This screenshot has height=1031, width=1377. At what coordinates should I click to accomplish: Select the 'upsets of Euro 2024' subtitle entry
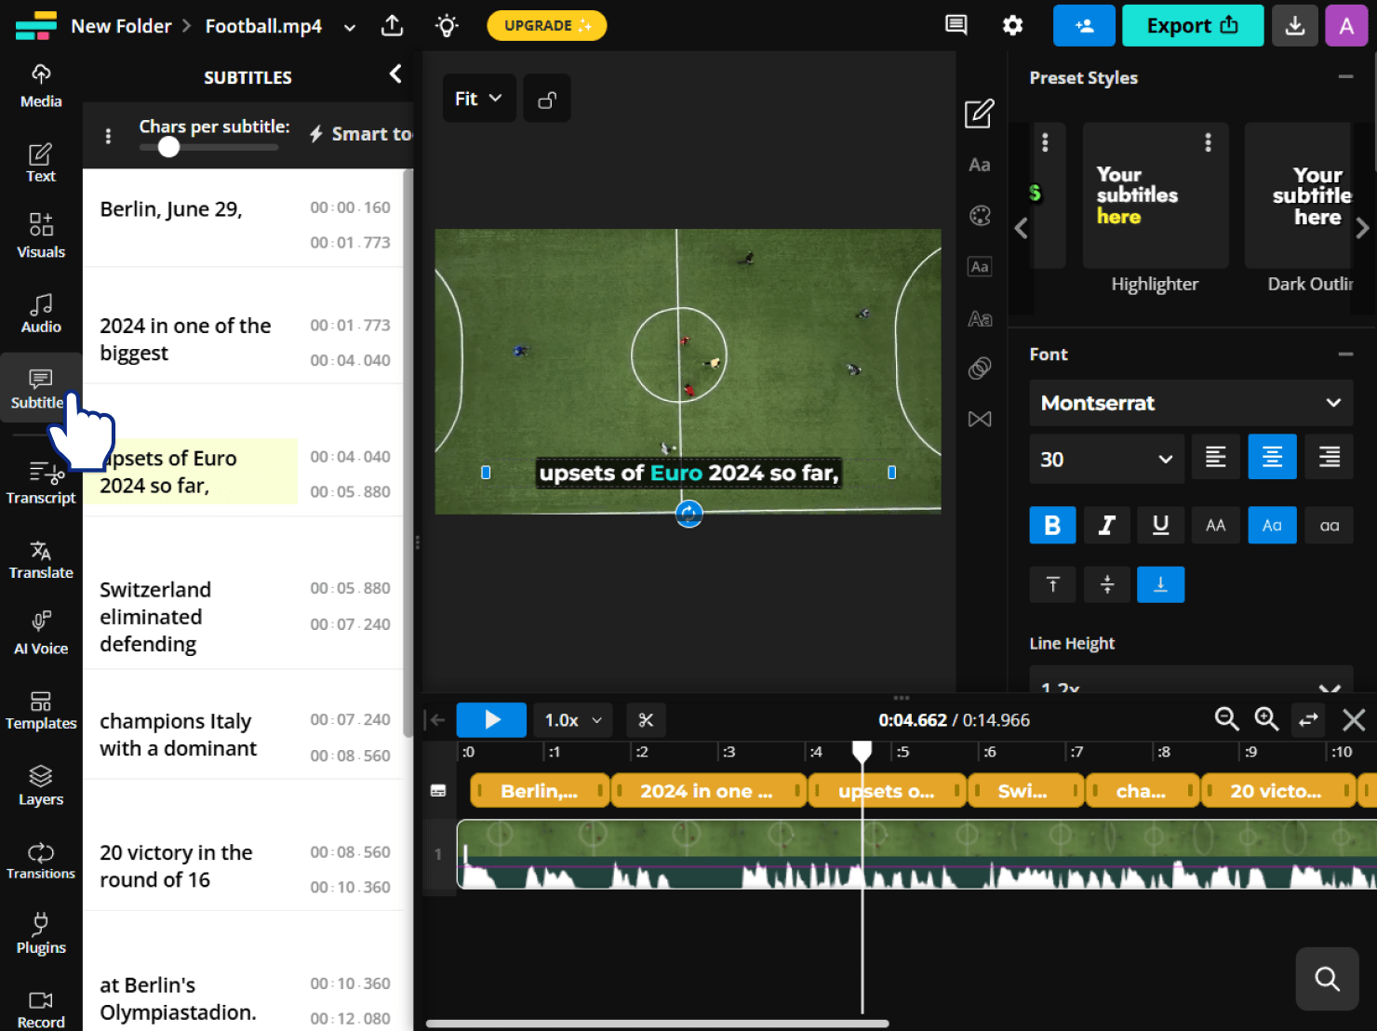point(191,472)
